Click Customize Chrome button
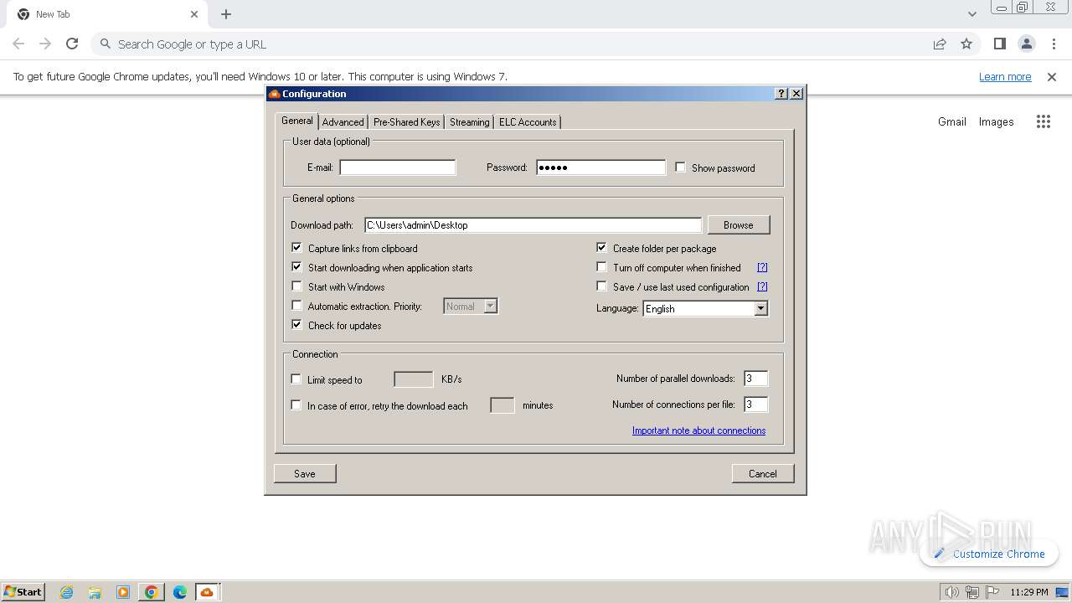The height and width of the screenshot is (603, 1072). coord(989,554)
